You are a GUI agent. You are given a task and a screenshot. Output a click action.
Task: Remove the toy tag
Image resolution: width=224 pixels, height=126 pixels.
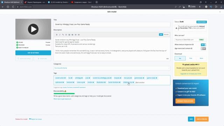72,78
